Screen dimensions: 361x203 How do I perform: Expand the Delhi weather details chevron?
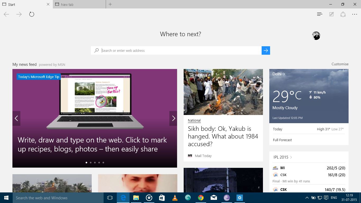(x=284, y=74)
